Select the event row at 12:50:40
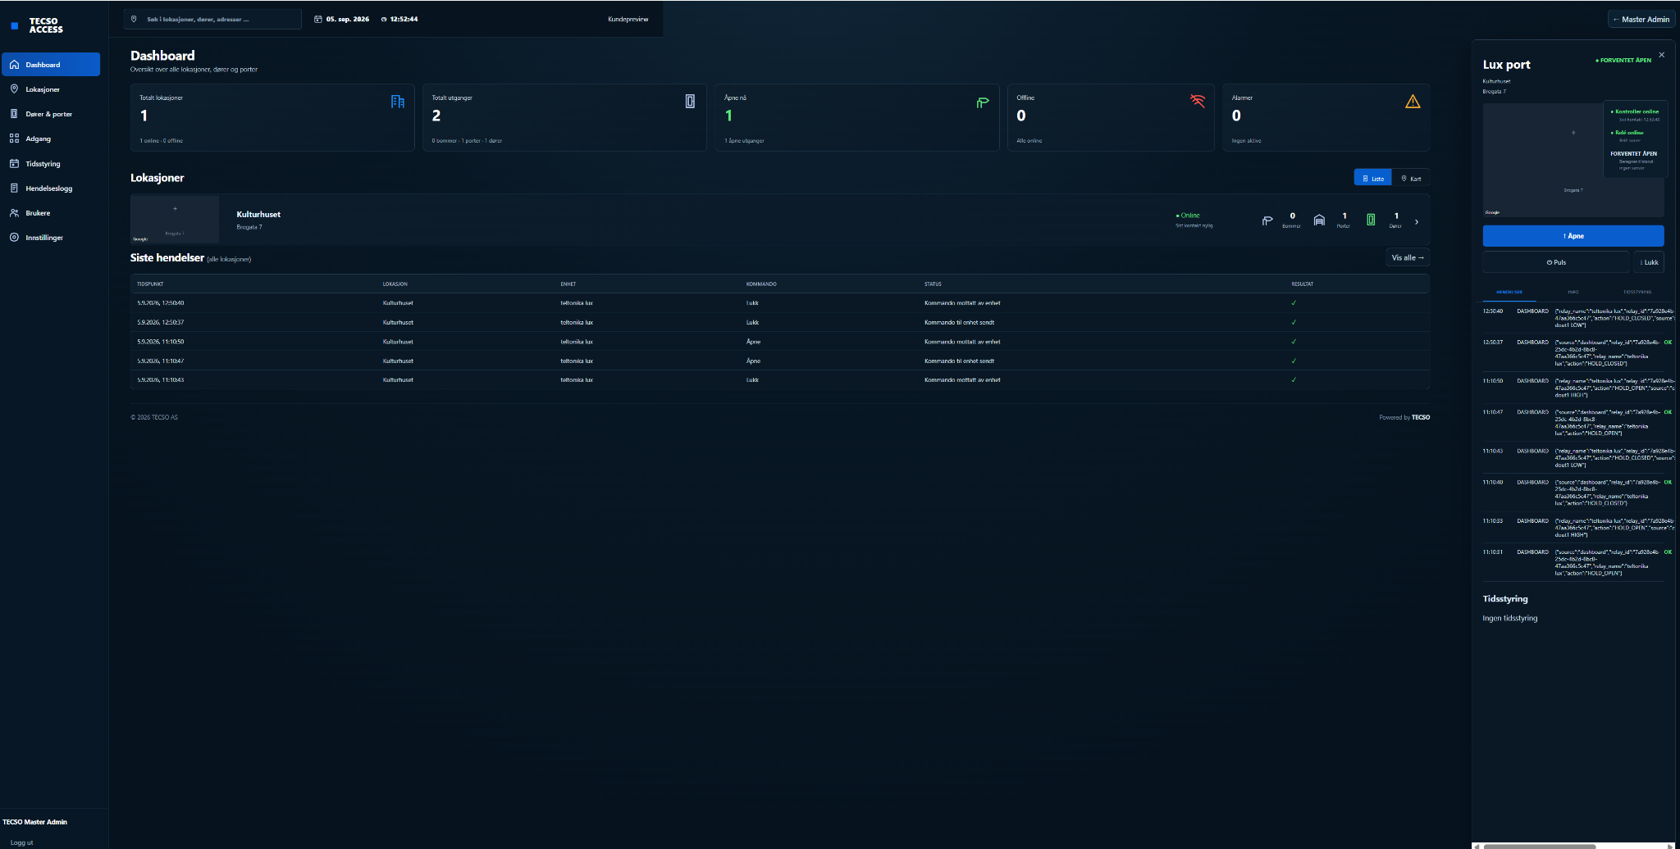The height and width of the screenshot is (849, 1680). pyautogui.click(x=779, y=303)
